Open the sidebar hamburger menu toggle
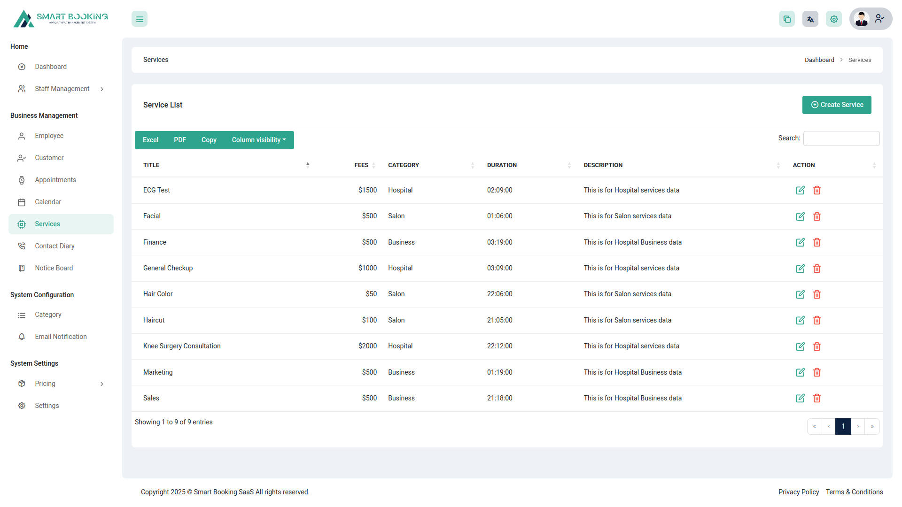 click(139, 19)
